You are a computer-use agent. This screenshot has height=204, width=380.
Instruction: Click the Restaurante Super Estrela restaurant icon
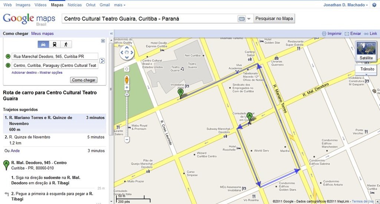tap(299, 49)
